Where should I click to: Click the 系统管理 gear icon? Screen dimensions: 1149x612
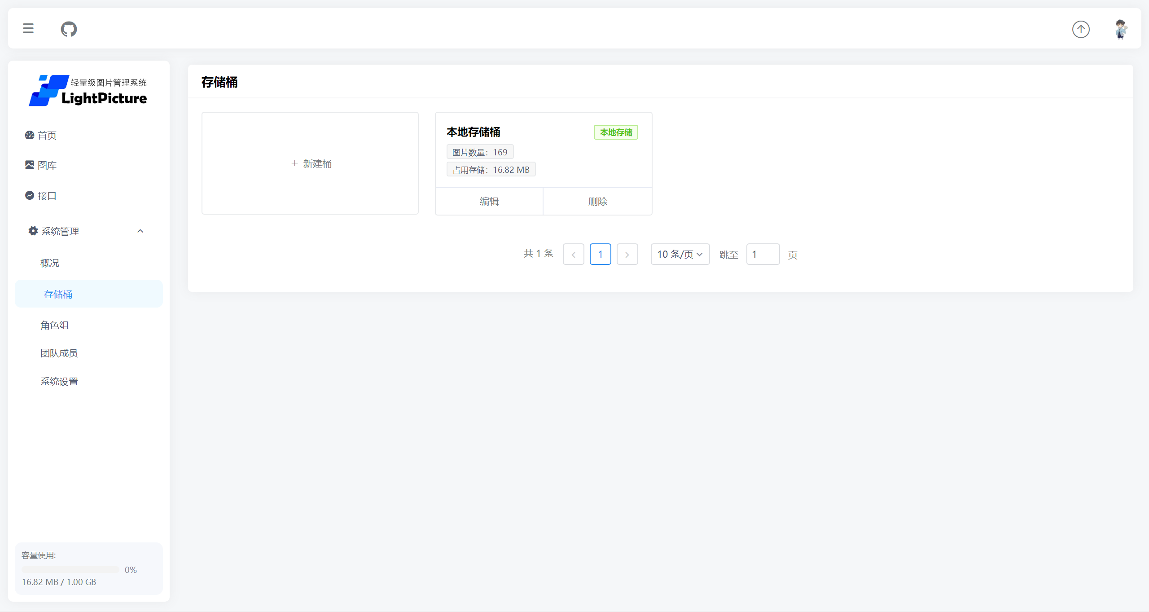pyautogui.click(x=33, y=231)
